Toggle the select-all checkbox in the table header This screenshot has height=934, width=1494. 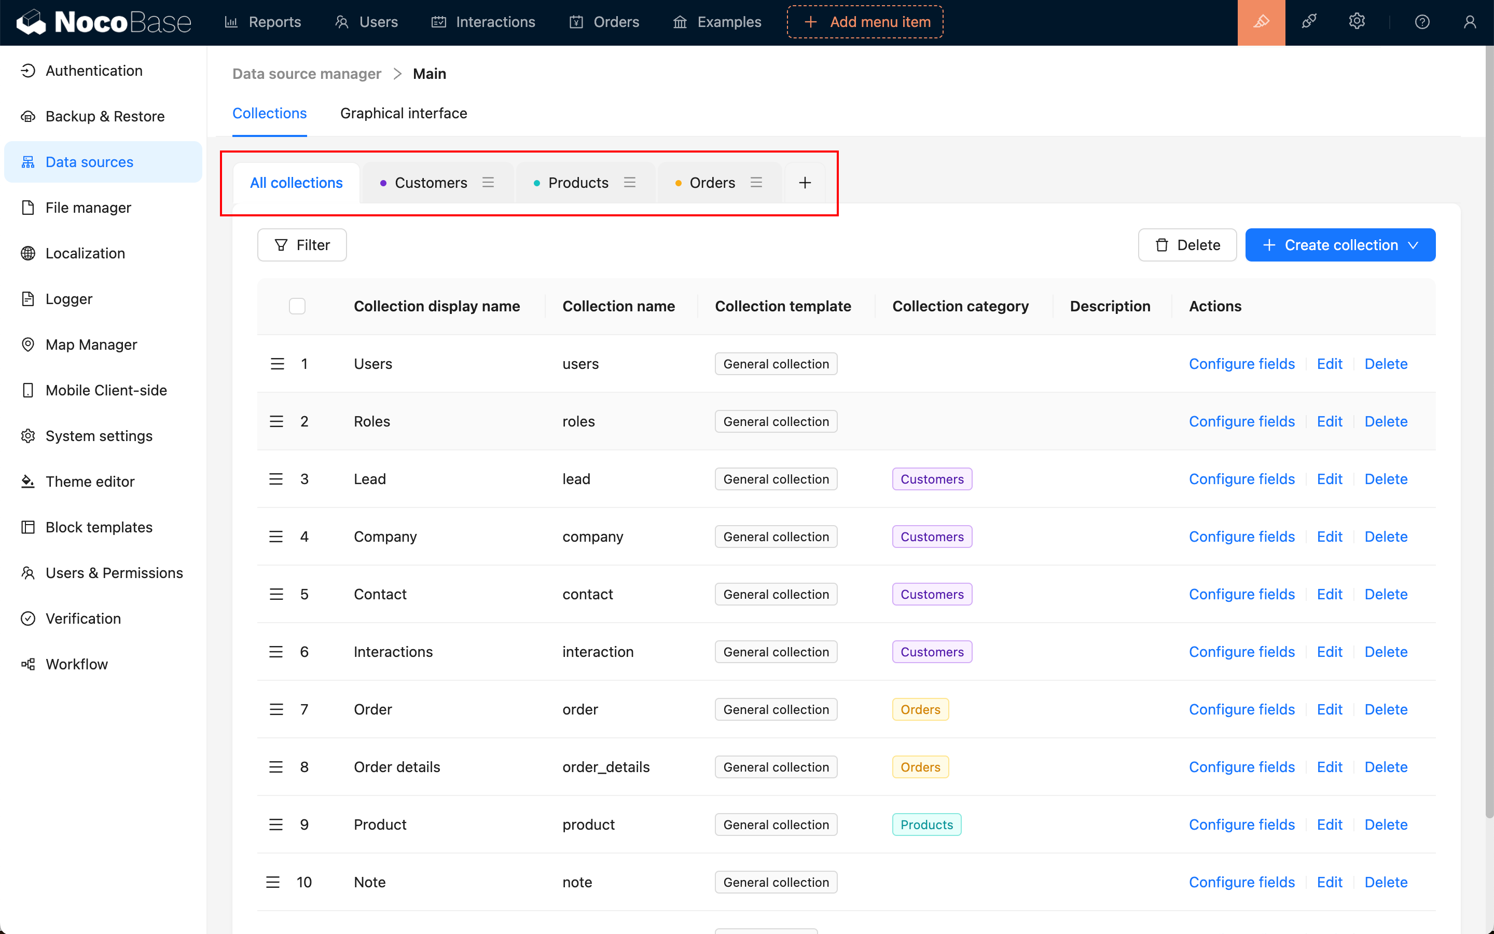[x=297, y=306]
